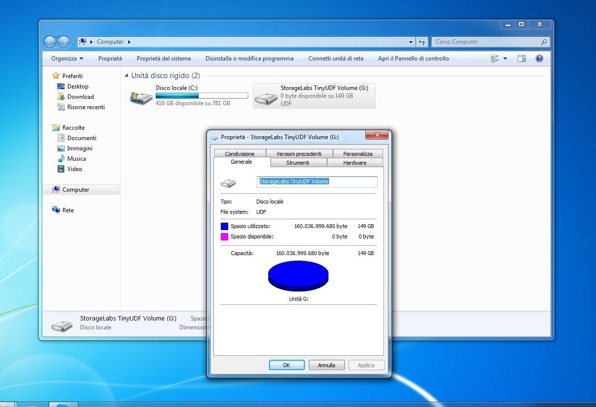Click Proprietà del sistema
Screen dimensions: 596x407
click(x=164, y=58)
